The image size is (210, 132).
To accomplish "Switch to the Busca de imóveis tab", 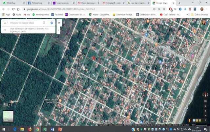I will [x=88, y=3].
